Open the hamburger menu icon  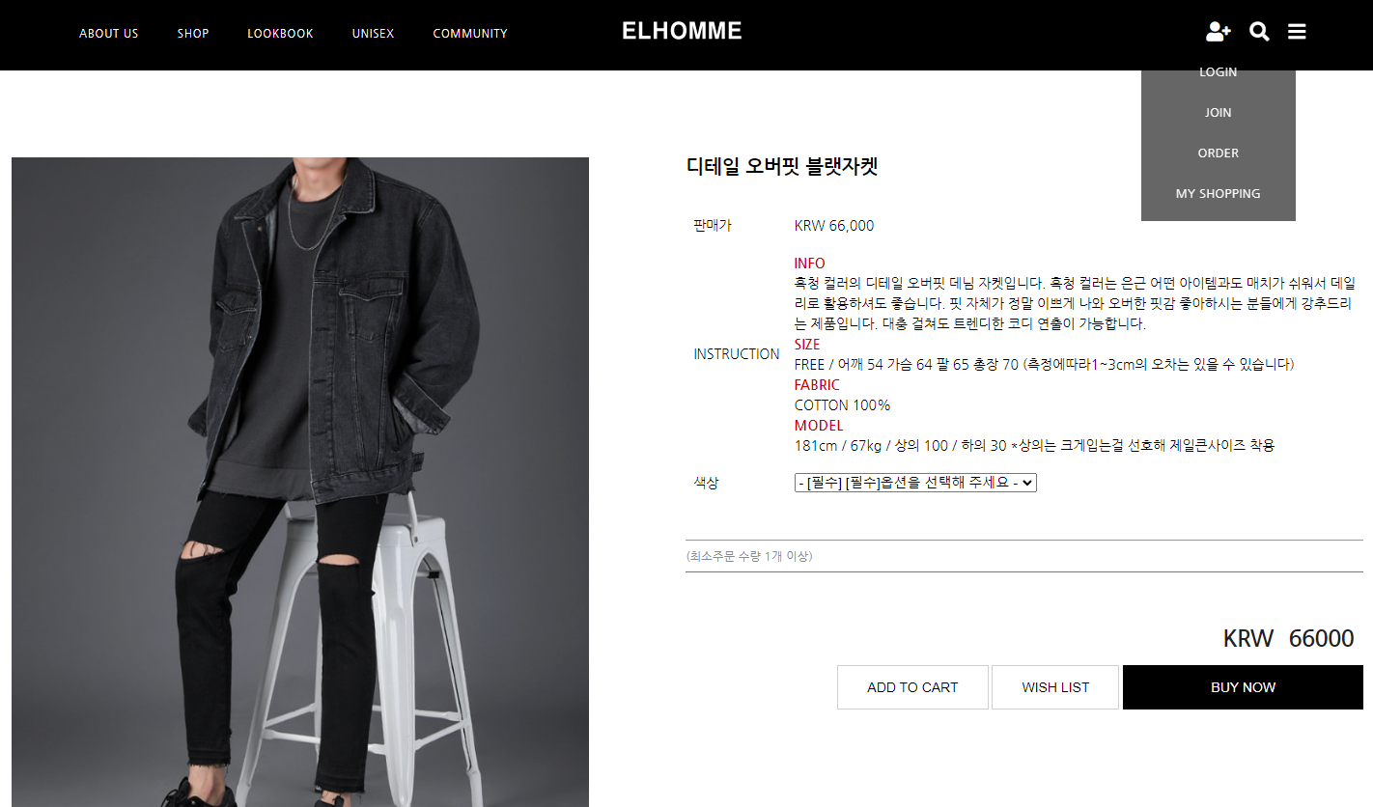pos(1297,32)
